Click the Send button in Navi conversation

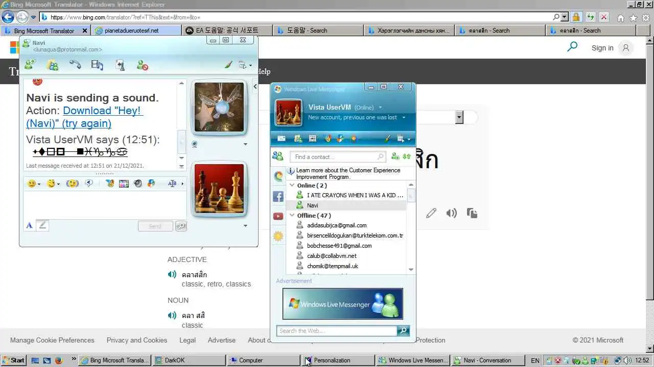coord(155,226)
